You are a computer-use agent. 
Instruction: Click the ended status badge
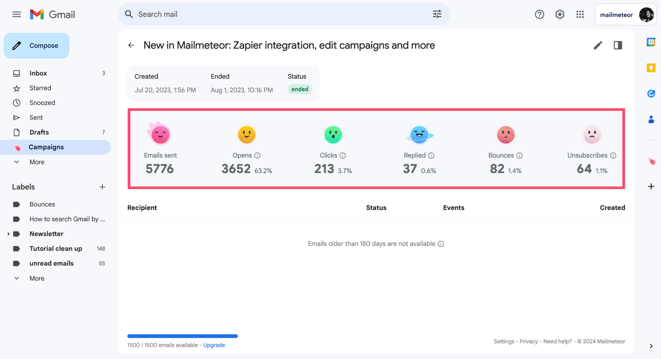point(300,89)
